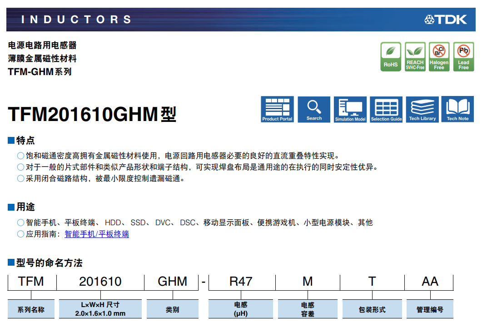This screenshot has width=492, height=323.
Task: Click the INDUCTORS header banner text
Action: (x=76, y=20)
